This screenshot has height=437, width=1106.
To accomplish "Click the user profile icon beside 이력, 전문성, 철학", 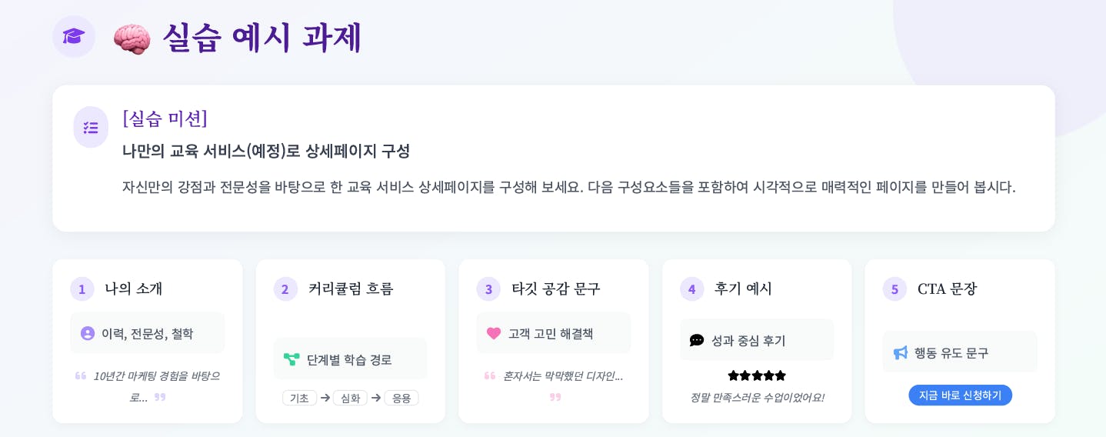I will click(88, 333).
